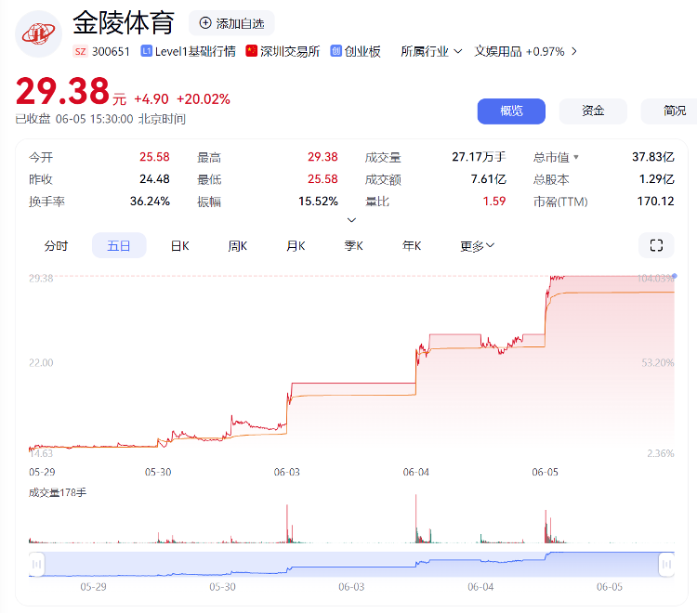Screen dimensions: 697x613
Task: Select the 分时 chart period
Action: pyautogui.click(x=56, y=245)
